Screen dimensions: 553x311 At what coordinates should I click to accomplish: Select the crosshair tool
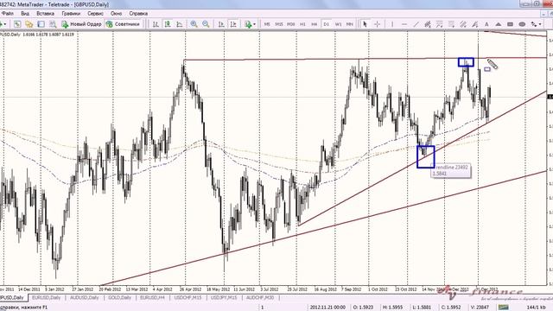(377, 24)
